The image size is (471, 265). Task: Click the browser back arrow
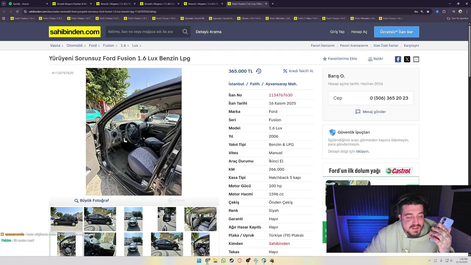point(4,11)
